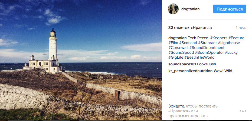Click the Подписаться follow button
This screenshot has height=121, width=252.
(x=230, y=9)
